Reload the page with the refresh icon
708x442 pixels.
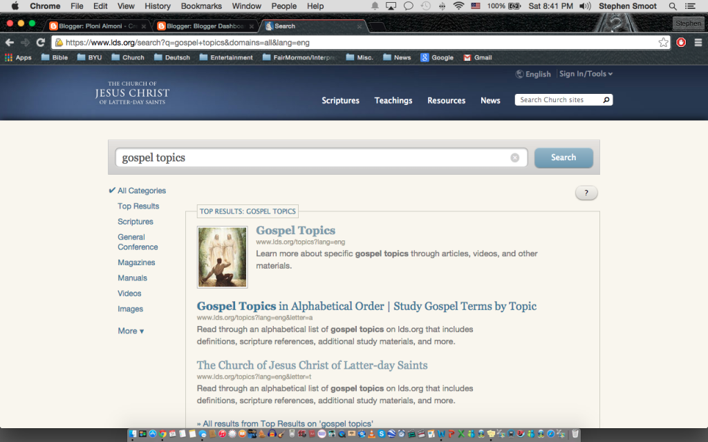pyautogui.click(x=41, y=42)
